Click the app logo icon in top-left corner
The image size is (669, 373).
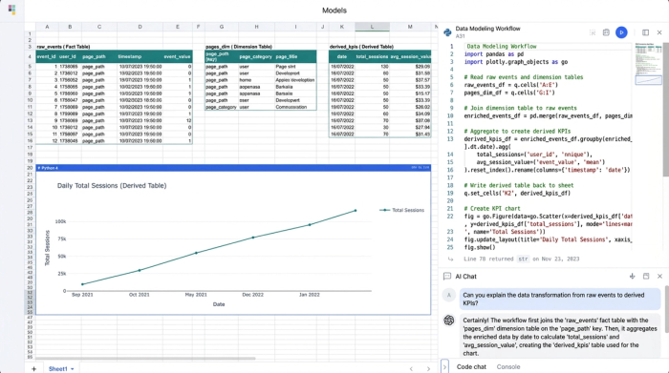click(x=11, y=10)
